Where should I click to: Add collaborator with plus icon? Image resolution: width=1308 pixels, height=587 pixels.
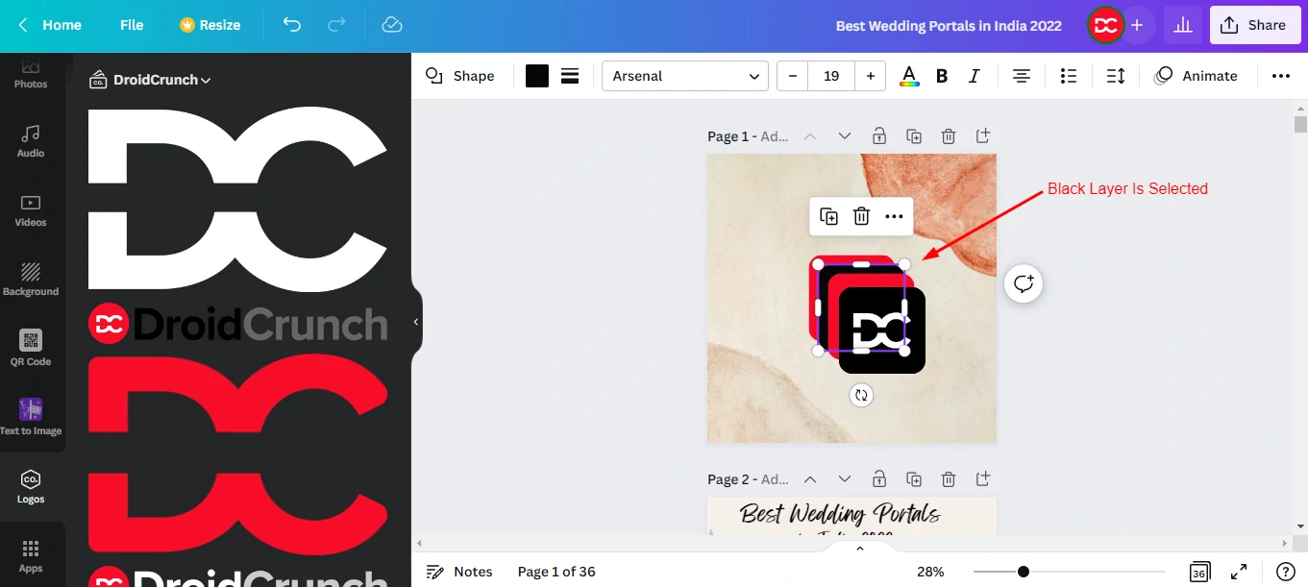pyautogui.click(x=1137, y=25)
